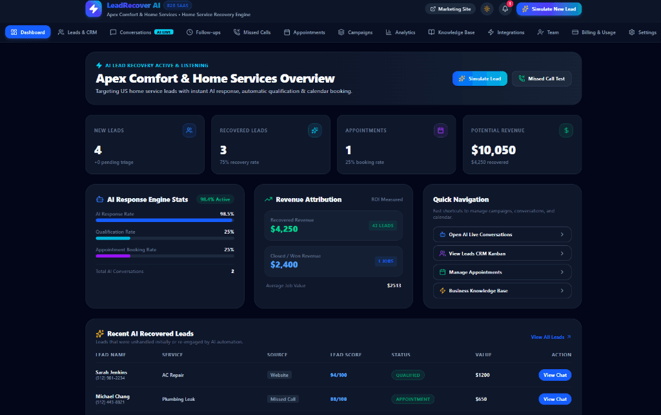
Task: Click the Revenue Attribution trend icon
Action: pyautogui.click(x=269, y=199)
